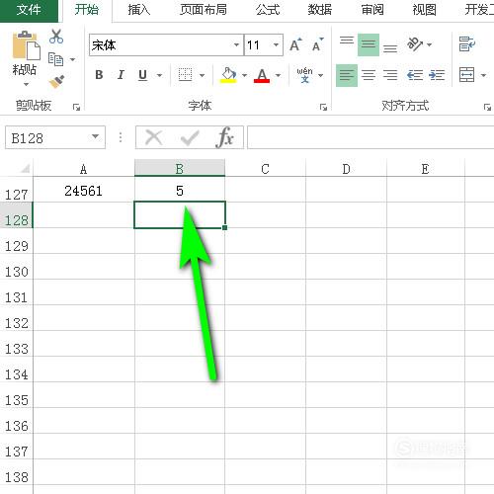Switch to the 开始 home tab
494x494 pixels.
click(x=87, y=10)
